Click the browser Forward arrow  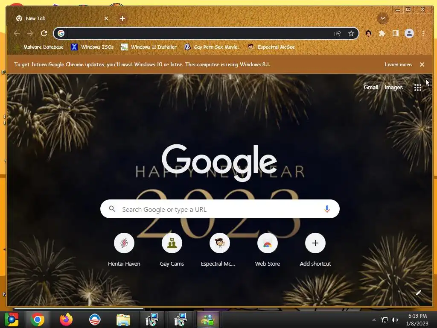(x=30, y=33)
